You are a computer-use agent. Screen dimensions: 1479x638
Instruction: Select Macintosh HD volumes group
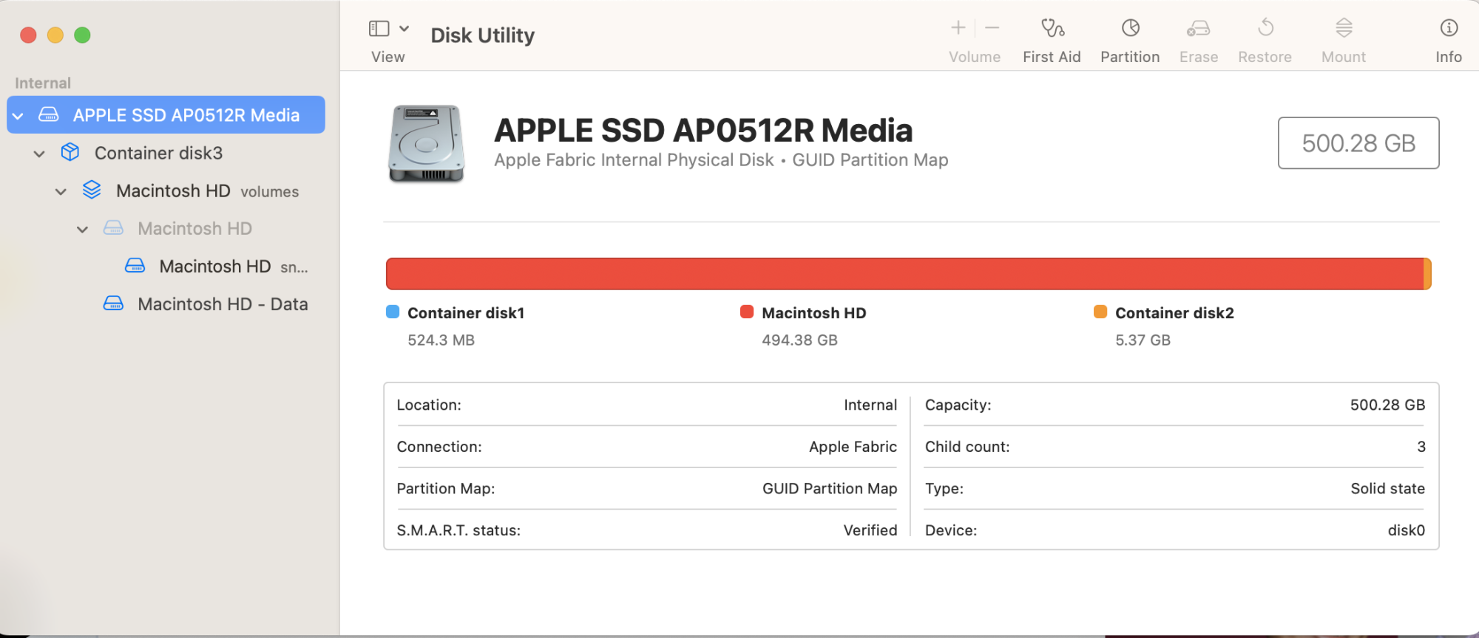click(x=166, y=191)
